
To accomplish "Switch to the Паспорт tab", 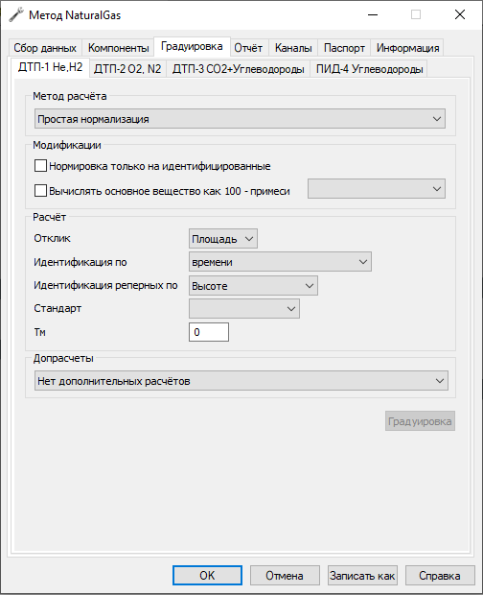I will [344, 48].
